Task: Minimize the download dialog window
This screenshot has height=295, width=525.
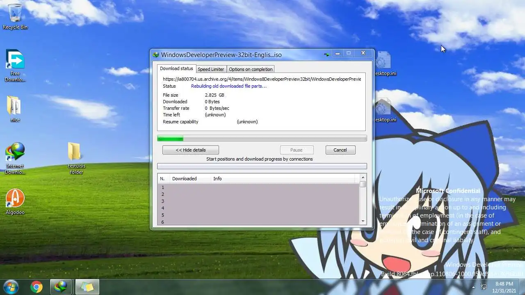Action: click(x=338, y=54)
